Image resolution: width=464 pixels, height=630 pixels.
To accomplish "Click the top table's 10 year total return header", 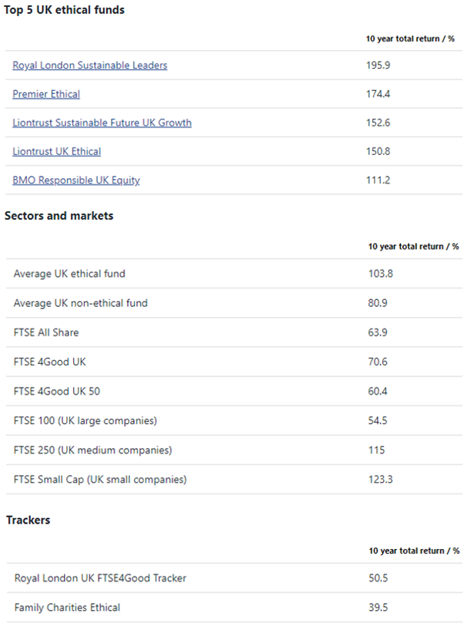I will (410, 38).
